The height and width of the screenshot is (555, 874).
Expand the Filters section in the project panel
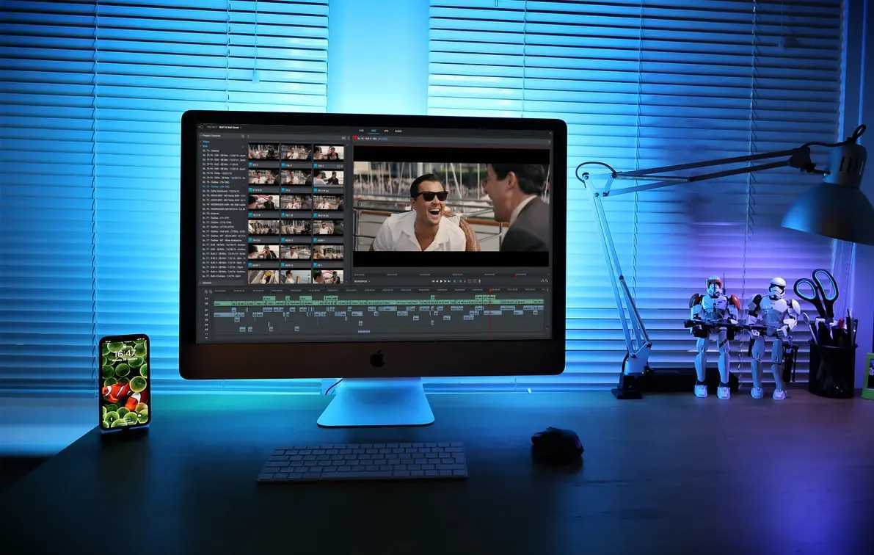[x=205, y=142]
